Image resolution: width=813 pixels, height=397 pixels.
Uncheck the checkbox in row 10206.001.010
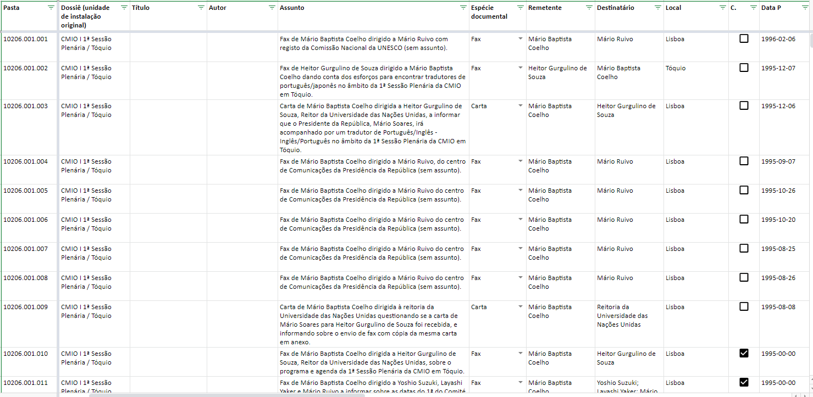click(x=744, y=354)
